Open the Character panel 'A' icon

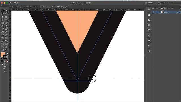[x=149, y=35]
